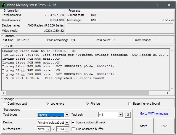
Task: Check the Use onscreen buffer box
Action: (73, 129)
